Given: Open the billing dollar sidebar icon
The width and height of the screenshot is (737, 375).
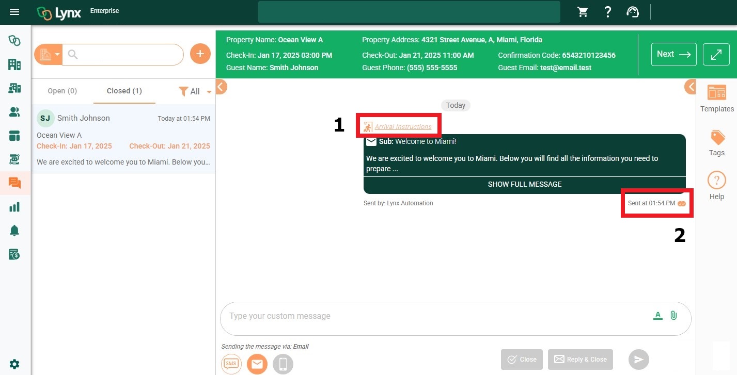Looking at the screenshot, I should coord(14,254).
